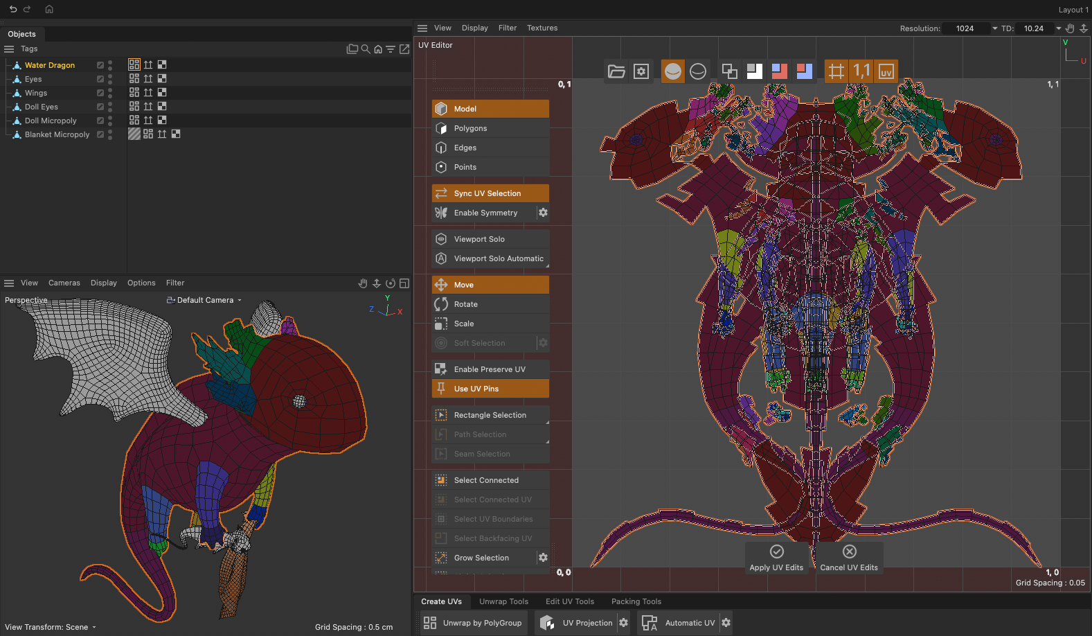Toggle Sync UV Selection
The image size is (1092, 636).
tap(490, 193)
